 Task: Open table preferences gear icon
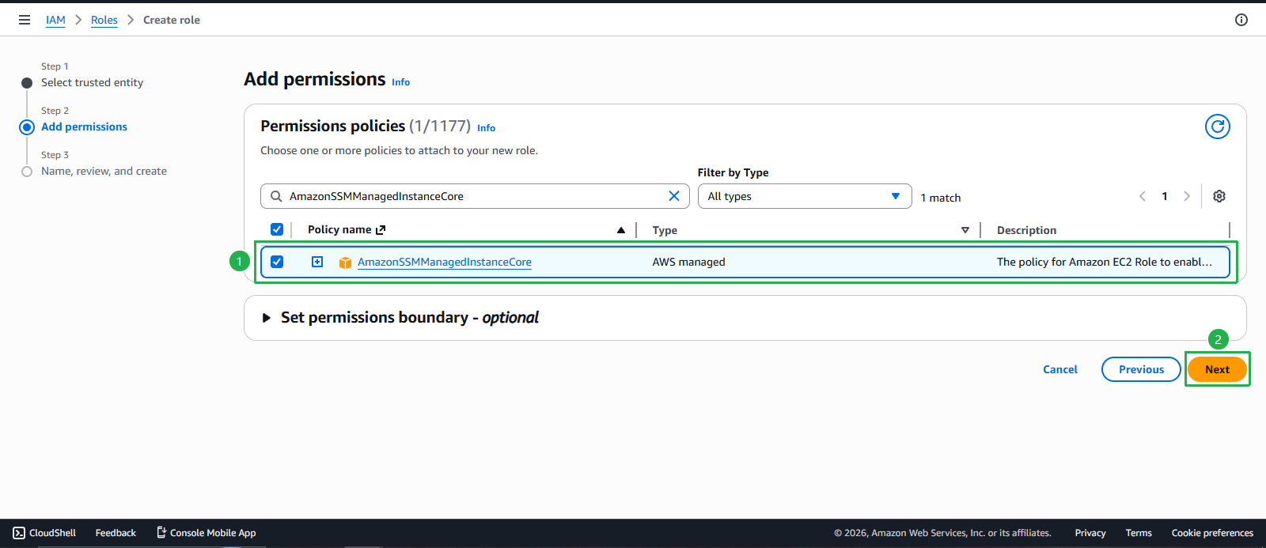[x=1219, y=196]
